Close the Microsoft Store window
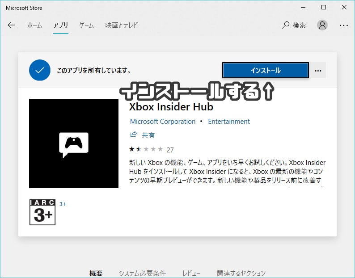This screenshot has width=355, height=278. tap(344, 7)
